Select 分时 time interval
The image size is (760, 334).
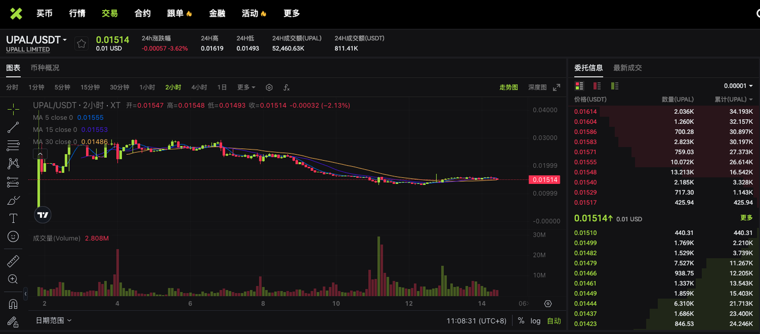12,87
